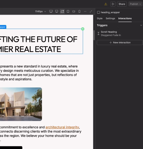Click the blue wrapper element label tag
Viewport: 143px width, 149px height.
pos(3,27)
